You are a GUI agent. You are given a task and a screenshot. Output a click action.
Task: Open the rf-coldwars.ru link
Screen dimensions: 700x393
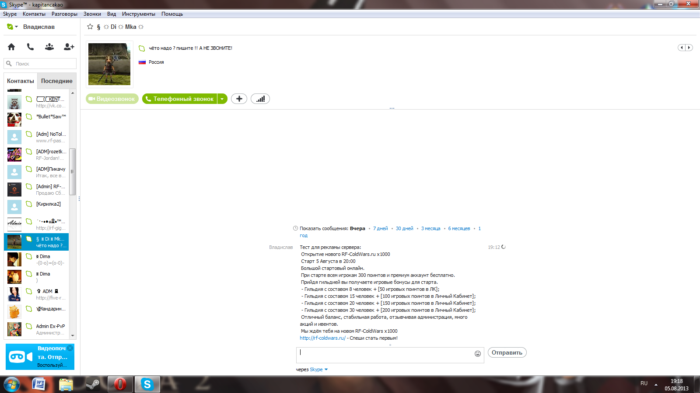coord(322,338)
